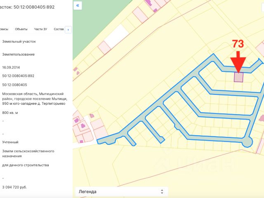Collapse the side panel with double-chevron button

(78, 6)
